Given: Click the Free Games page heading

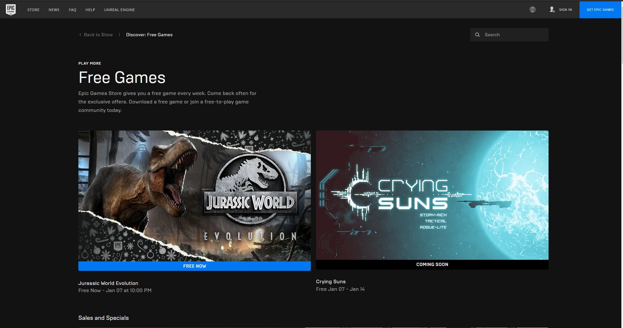Looking at the screenshot, I should coord(122,78).
